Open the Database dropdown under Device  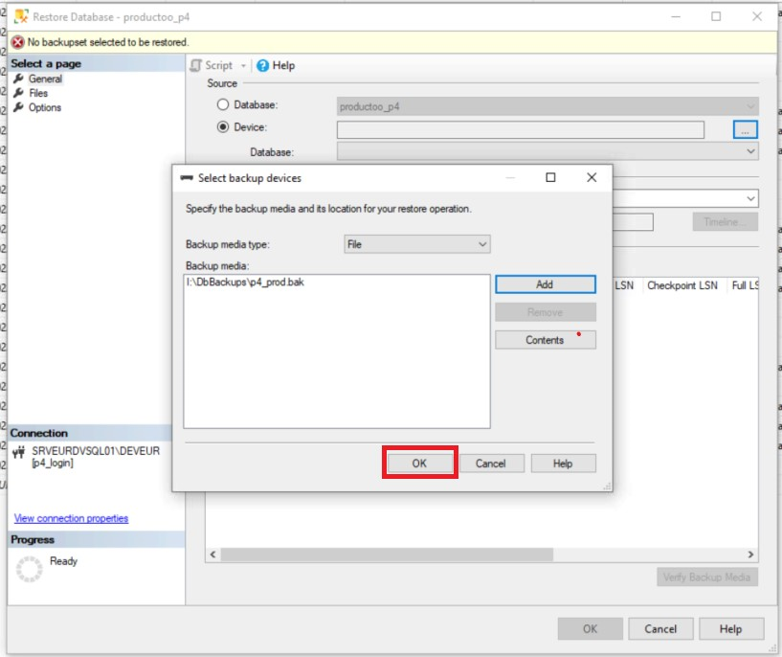(x=547, y=151)
